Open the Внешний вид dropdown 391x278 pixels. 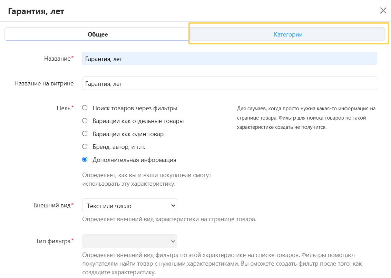click(x=129, y=206)
